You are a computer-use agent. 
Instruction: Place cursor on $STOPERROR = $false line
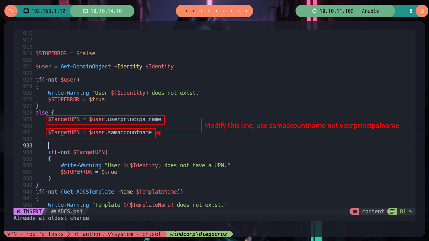(65, 53)
